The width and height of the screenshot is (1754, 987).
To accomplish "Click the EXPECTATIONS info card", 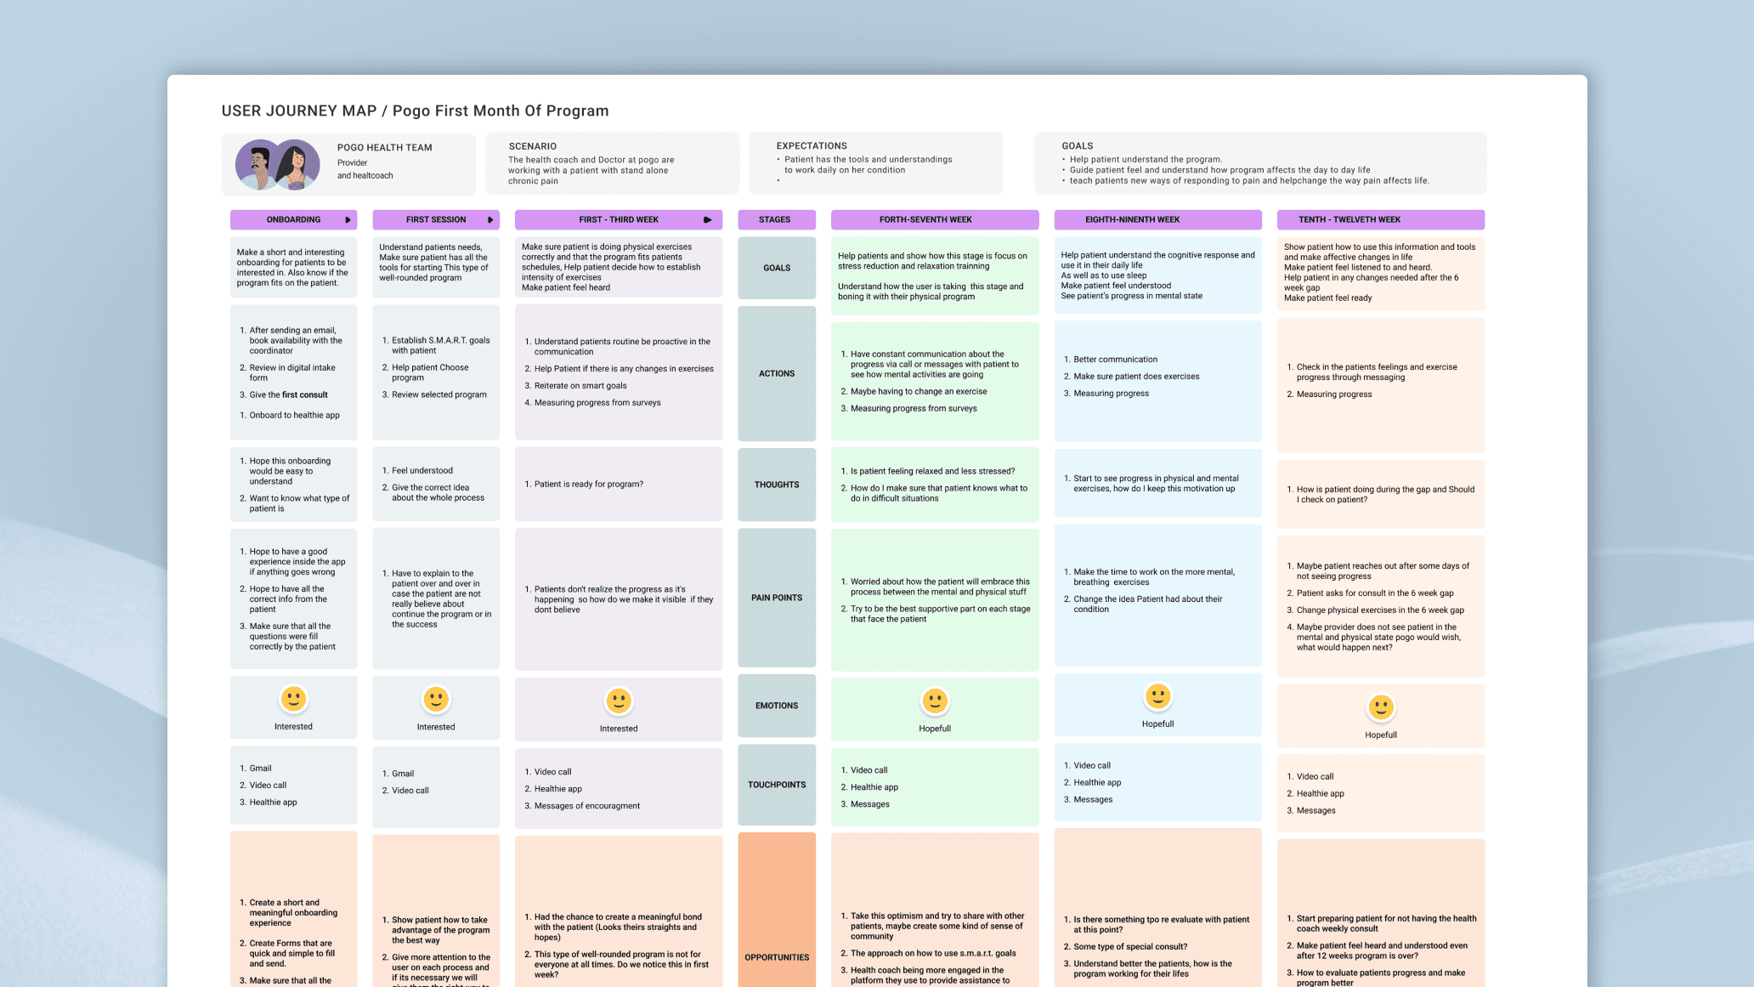I will tap(875, 163).
